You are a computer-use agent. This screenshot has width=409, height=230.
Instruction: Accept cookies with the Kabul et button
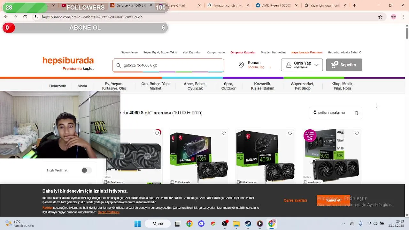click(x=333, y=200)
